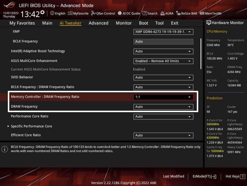
Task: Launch MemTest86 from toolbar
Action: click(210, 13)
